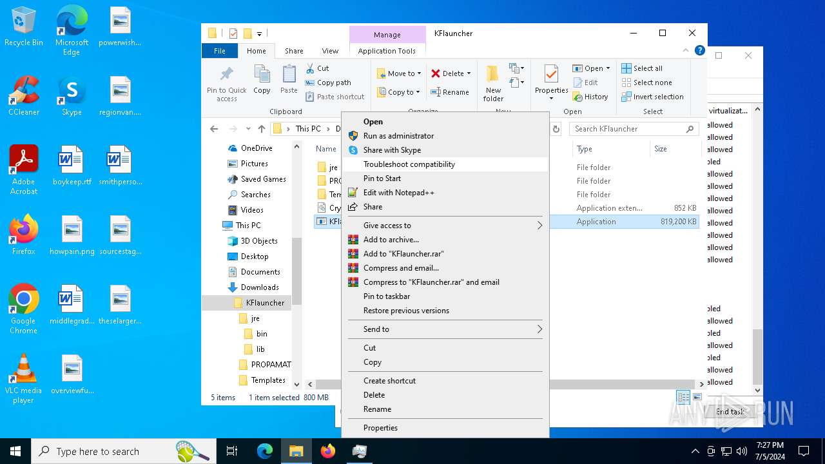The image size is (825, 464).
Task: Select VLC media player desktop icon
Action: point(23,379)
